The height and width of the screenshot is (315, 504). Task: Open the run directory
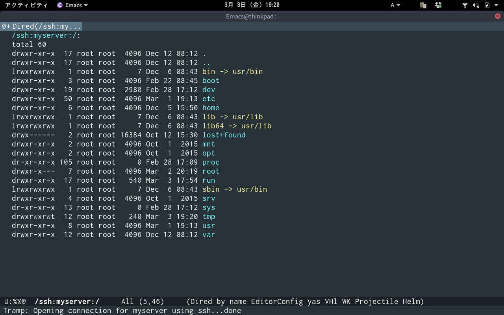209,180
